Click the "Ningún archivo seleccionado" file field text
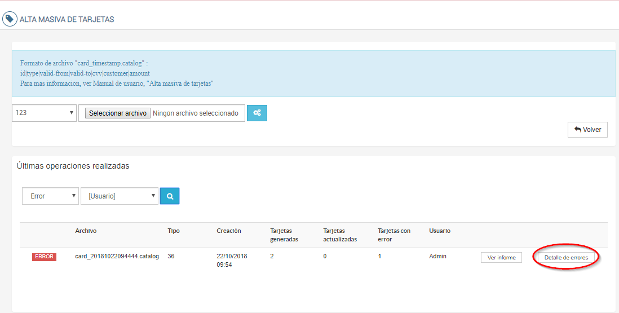This screenshot has width=619, height=313. tap(196, 113)
